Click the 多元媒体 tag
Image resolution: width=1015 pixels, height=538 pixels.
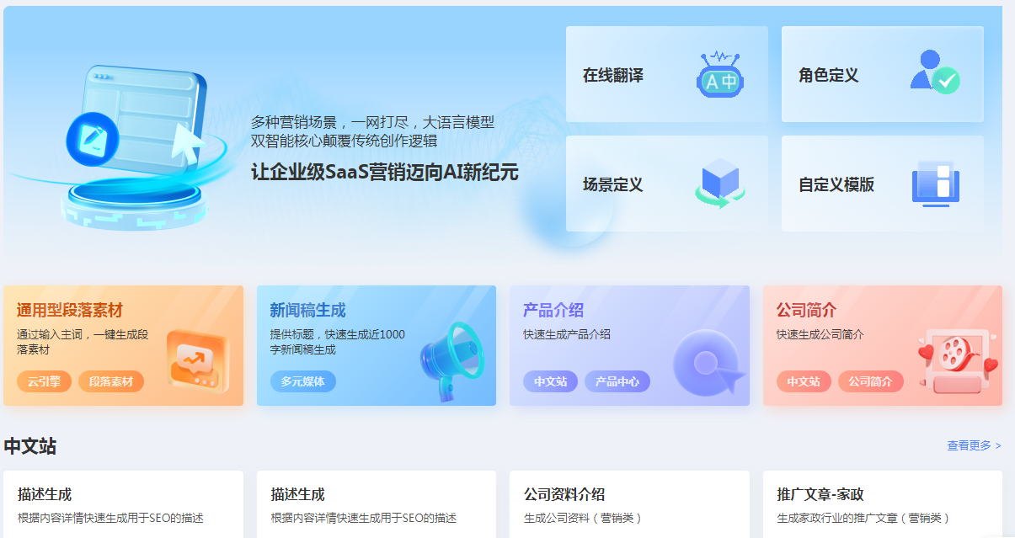[x=302, y=381]
